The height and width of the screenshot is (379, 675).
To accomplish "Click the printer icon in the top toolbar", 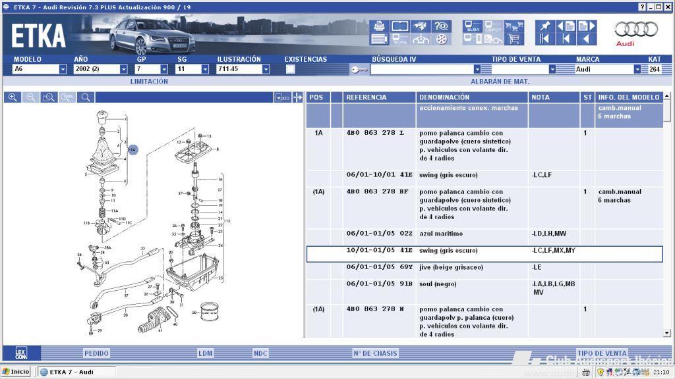I will pos(379,26).
